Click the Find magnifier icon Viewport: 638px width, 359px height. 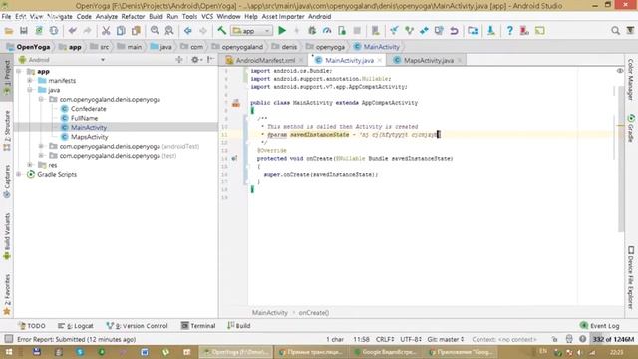pyautogui.click(x=155, y=31)
